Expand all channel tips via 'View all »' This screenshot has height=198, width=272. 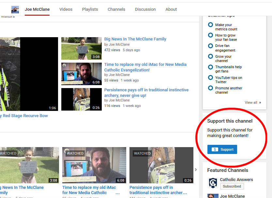pos(253,102)
